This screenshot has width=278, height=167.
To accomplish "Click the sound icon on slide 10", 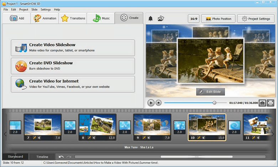I will pos(204,138).
